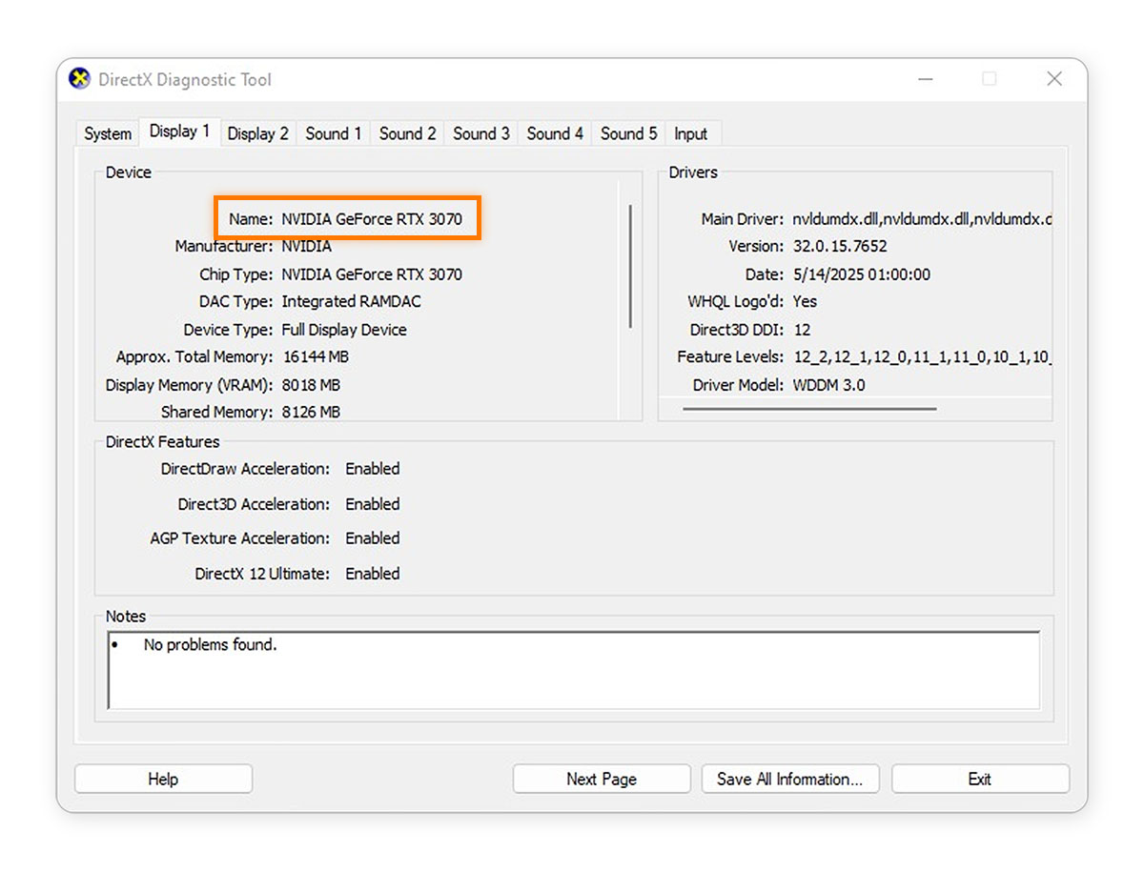Click the DirectX Diagnostic Tool title icon

pos(80,79)
